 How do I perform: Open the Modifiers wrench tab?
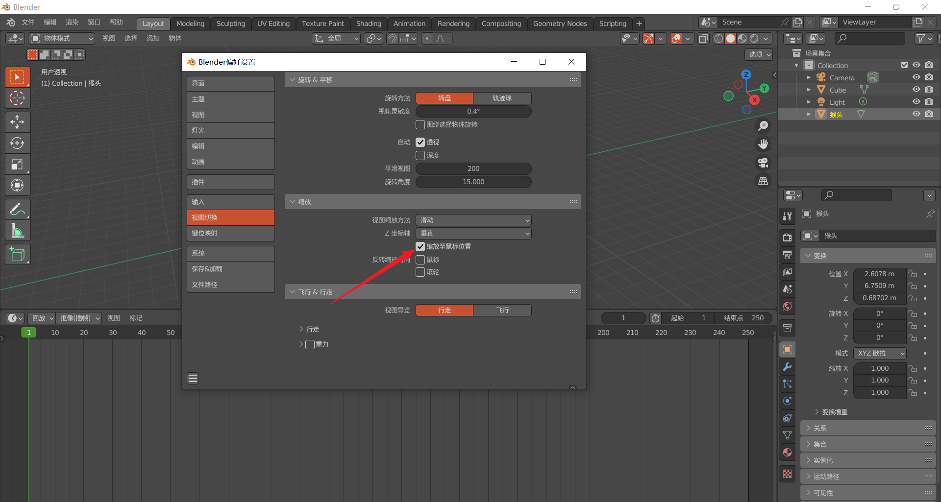pos(788,366)
